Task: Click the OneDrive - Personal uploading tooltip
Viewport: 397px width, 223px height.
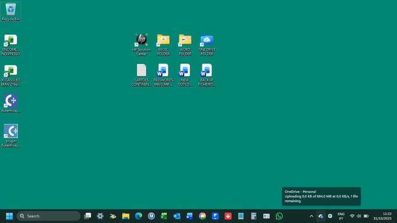Action: click(x=321, y=196)
